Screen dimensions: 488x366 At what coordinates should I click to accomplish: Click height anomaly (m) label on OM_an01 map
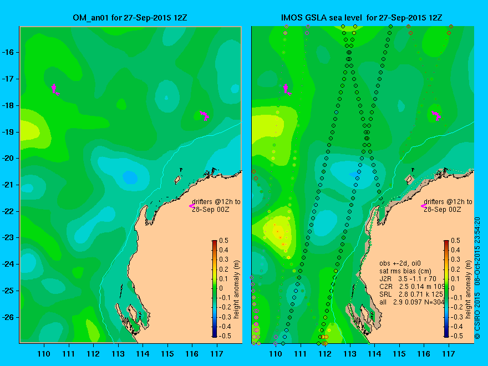237,289
